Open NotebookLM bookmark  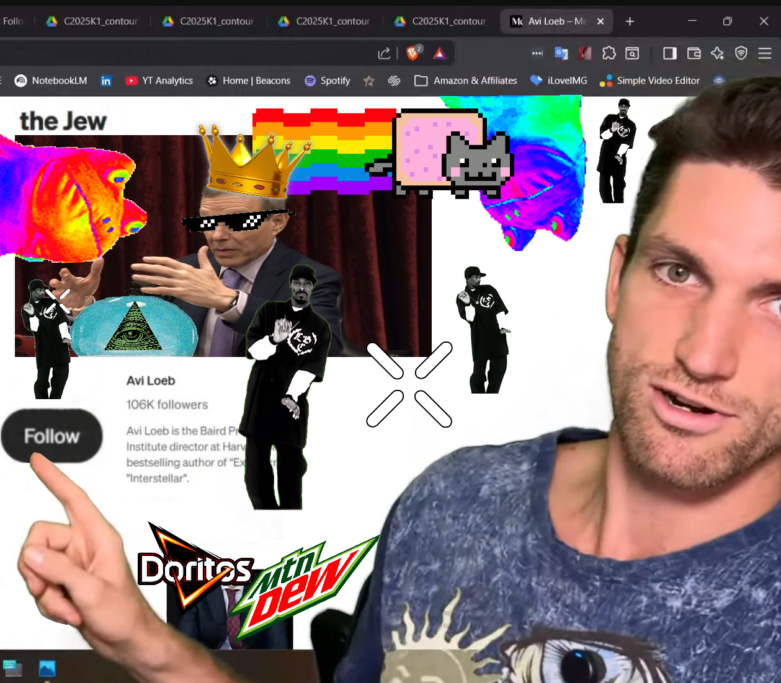tap(51, 81)
